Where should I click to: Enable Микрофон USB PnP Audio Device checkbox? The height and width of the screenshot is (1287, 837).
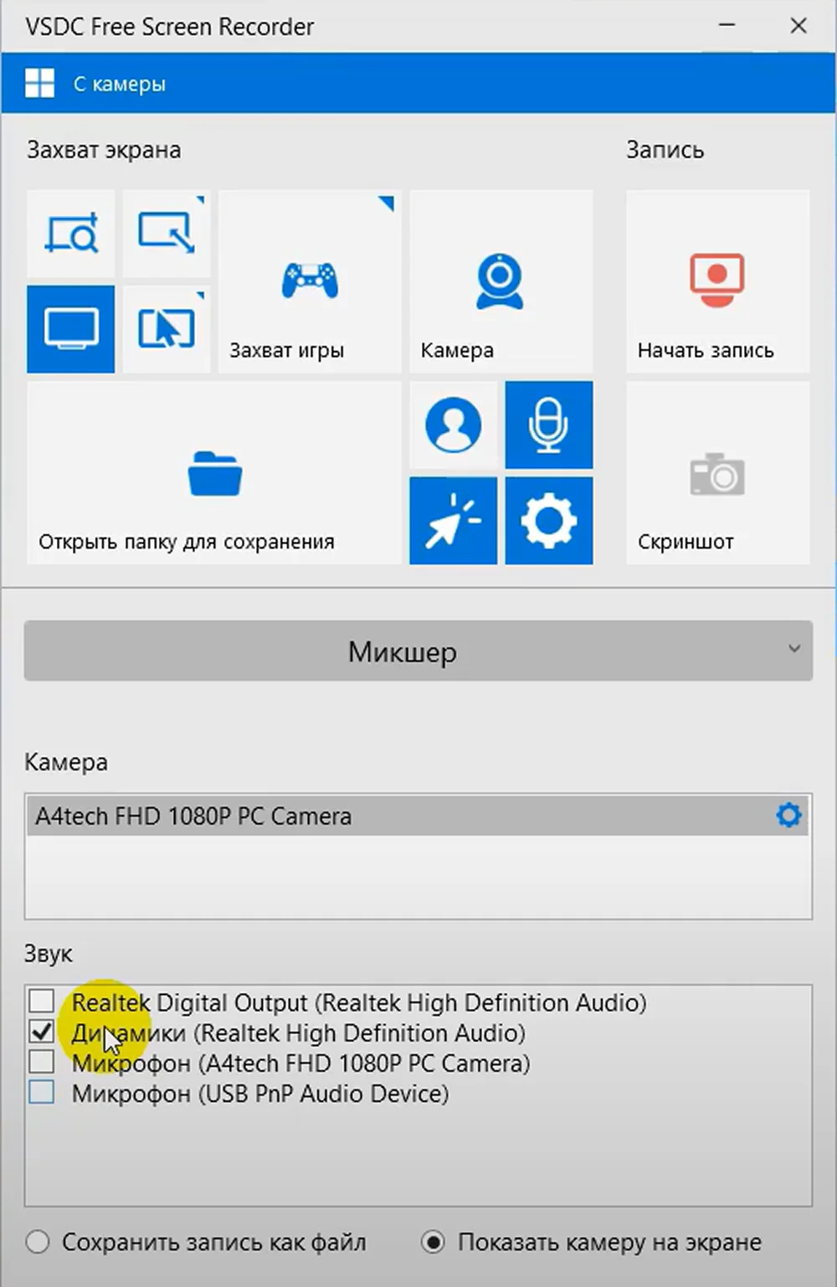pyautogui.click(x=42, y=1093)
